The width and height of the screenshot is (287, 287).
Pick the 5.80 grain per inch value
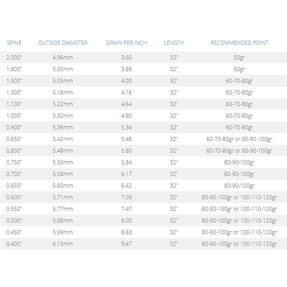pos(126,151)
